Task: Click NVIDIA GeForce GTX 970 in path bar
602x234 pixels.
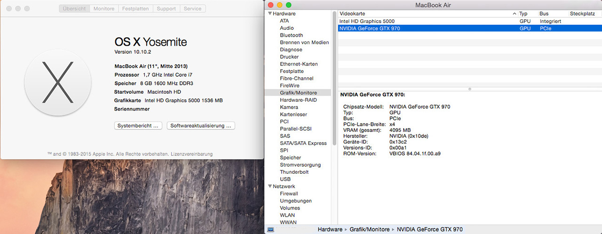Action: (430, 229)
